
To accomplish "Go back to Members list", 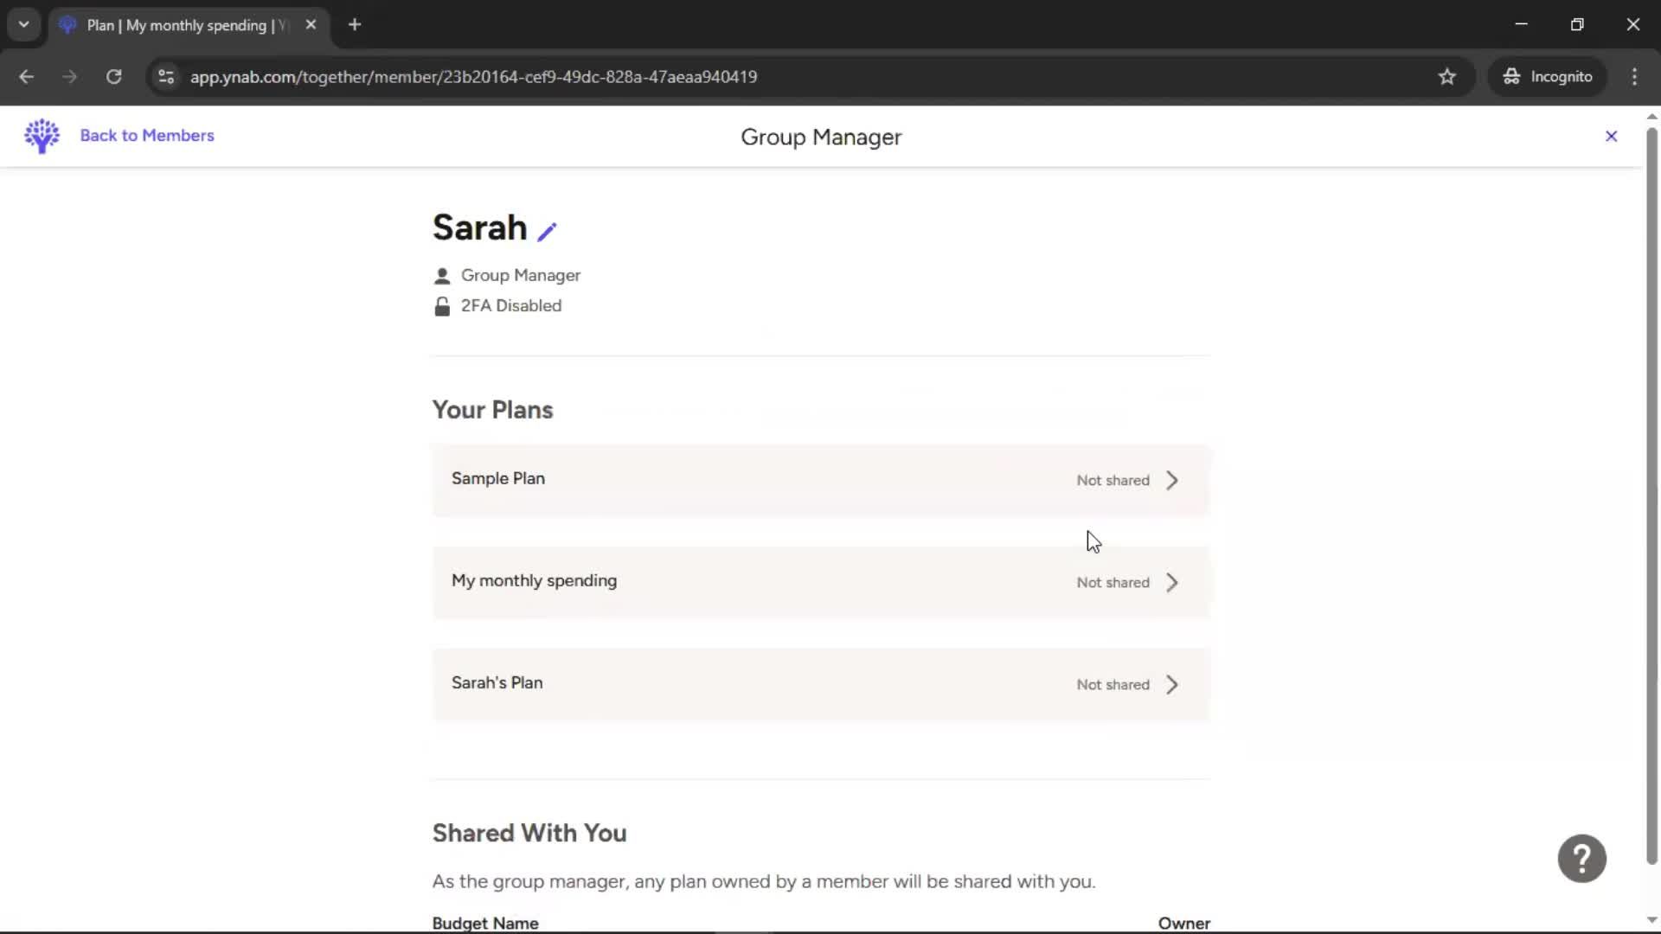I will point(147,136).
